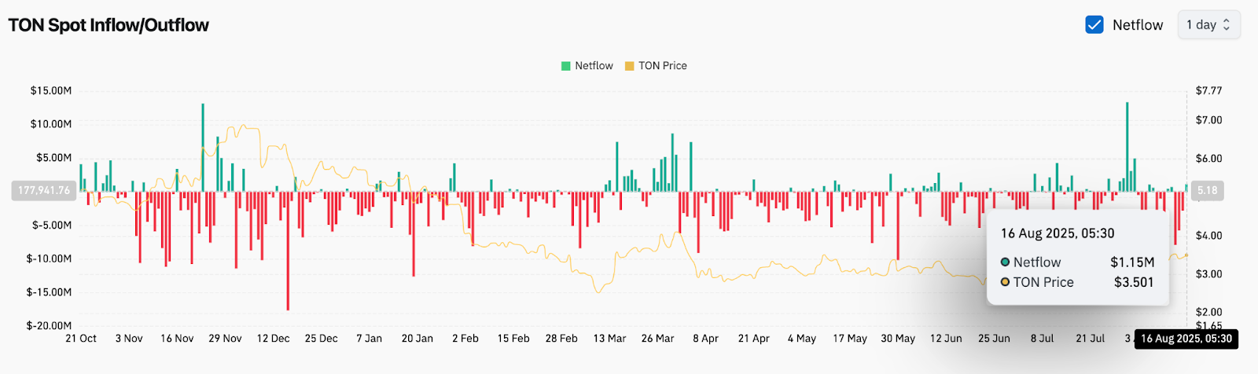Open the 1 day interval dropdown
This screenshot has width=1258, height=374.
tap(1208, 25)
